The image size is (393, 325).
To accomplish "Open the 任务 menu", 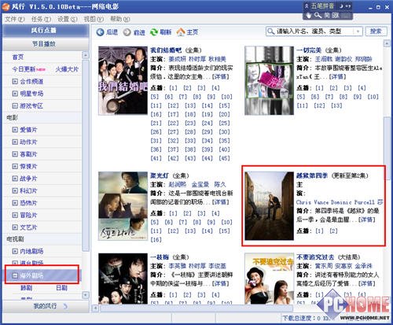I will [x=41, y=19].
